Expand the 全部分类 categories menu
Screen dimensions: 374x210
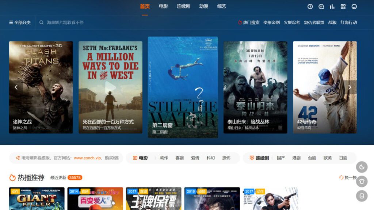pos(20,23)
